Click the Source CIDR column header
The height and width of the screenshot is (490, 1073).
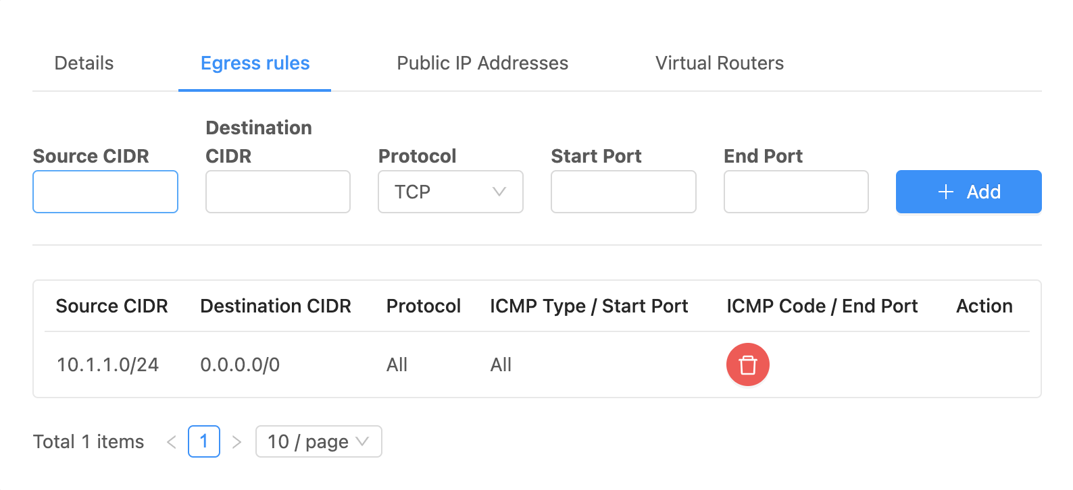[x=111, y=306]
